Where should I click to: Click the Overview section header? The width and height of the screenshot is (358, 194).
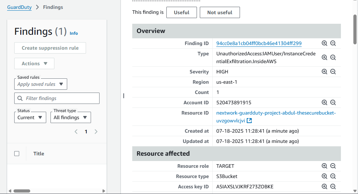236,31
